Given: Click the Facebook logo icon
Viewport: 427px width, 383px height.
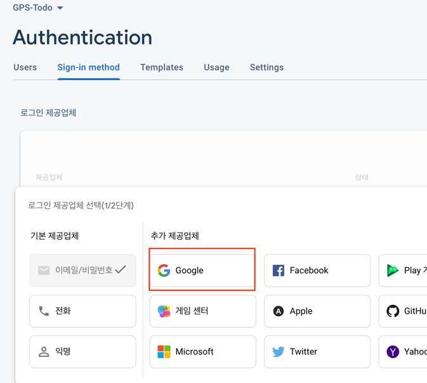Looking at the screenshot, I should click(278, 271).
